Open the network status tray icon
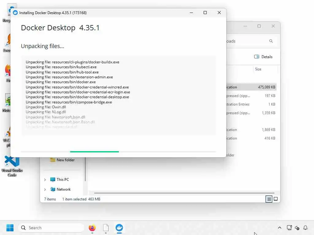 click(289, 228)
